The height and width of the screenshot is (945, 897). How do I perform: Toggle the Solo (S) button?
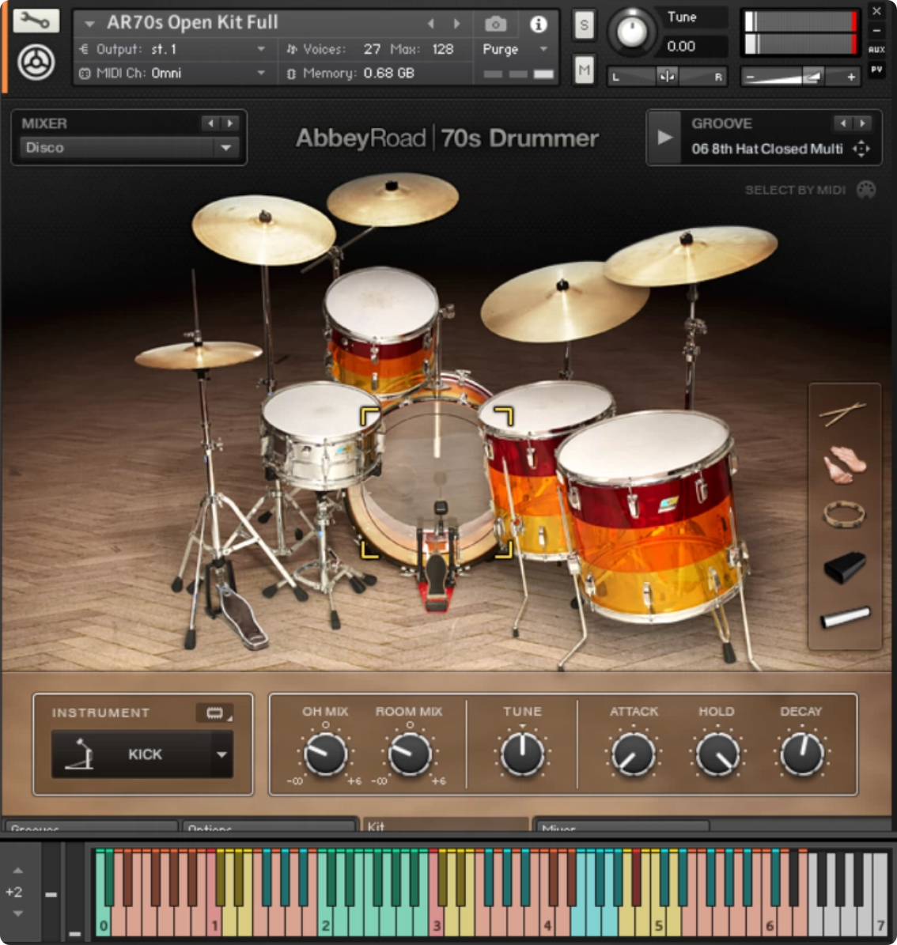click(584, 25)
